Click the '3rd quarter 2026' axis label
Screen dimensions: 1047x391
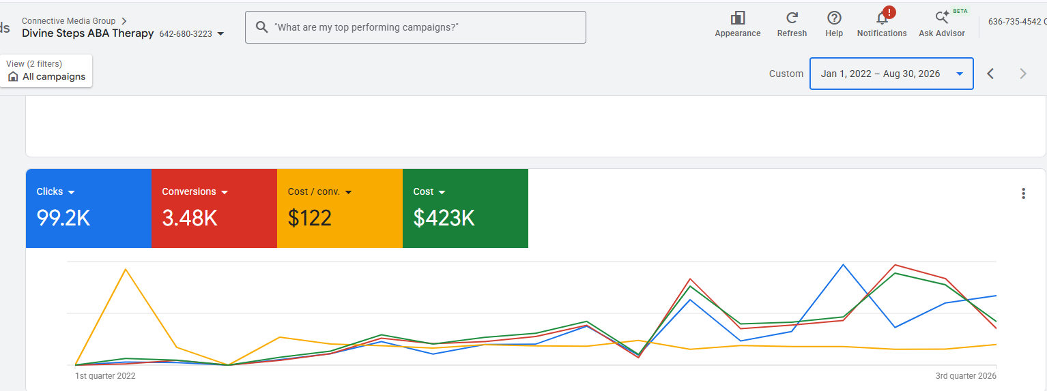[966, 376]
